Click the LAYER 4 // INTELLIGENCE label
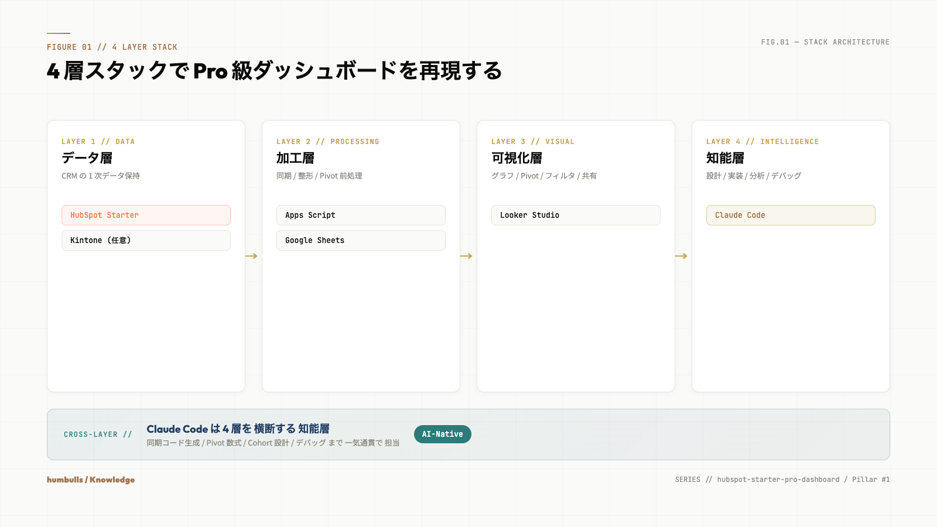This screenshot has width=937, height=527. pos(762,142)
